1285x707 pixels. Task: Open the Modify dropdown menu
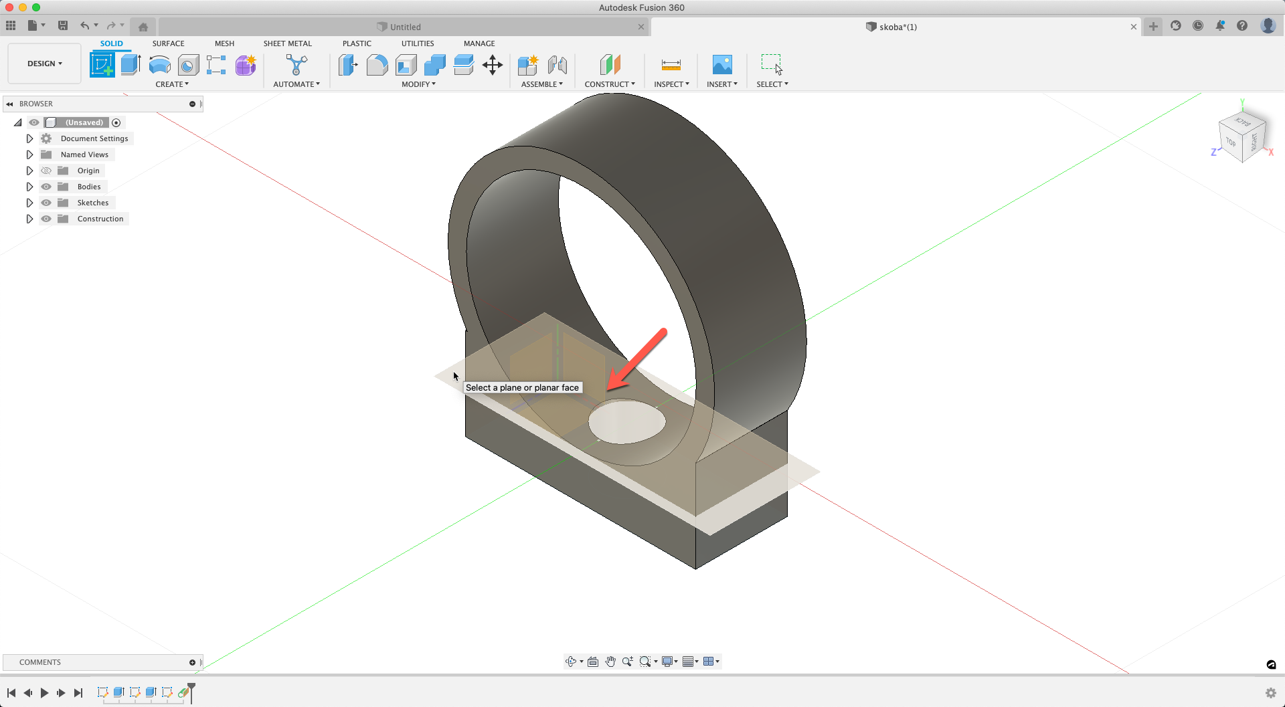tap(418, 84)
